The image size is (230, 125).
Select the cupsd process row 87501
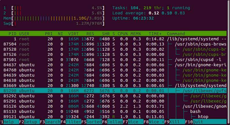[115, 60]
